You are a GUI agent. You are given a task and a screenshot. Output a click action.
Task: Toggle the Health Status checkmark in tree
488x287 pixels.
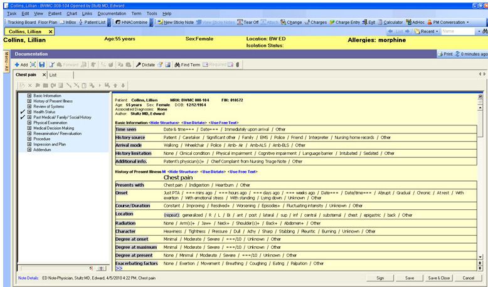click(x=23, y=112)
